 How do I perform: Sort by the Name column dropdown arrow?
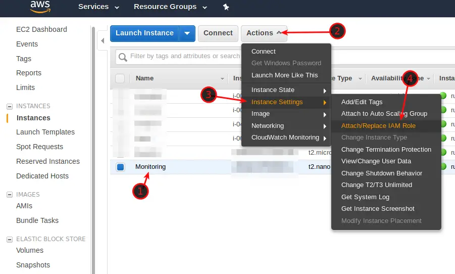[222, 79]
